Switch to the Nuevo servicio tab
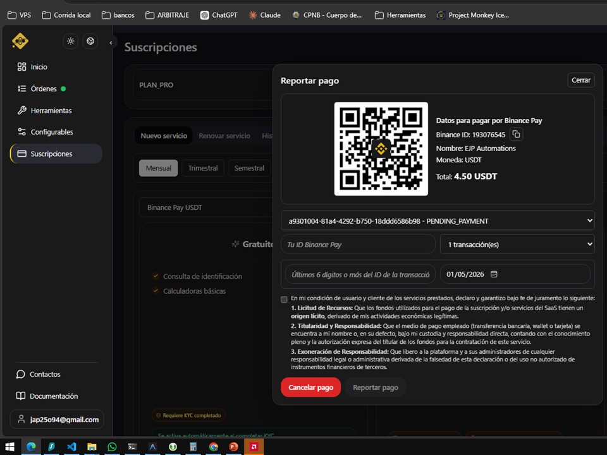The height and width of the screenshot is (455, 607). (164, 136)
